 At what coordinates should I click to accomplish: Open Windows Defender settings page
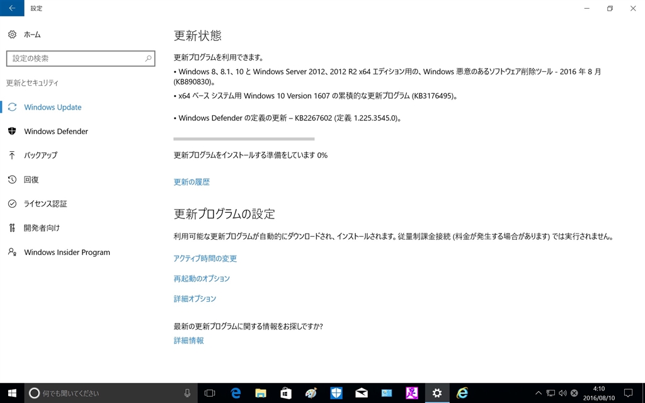tap(56, 132)
